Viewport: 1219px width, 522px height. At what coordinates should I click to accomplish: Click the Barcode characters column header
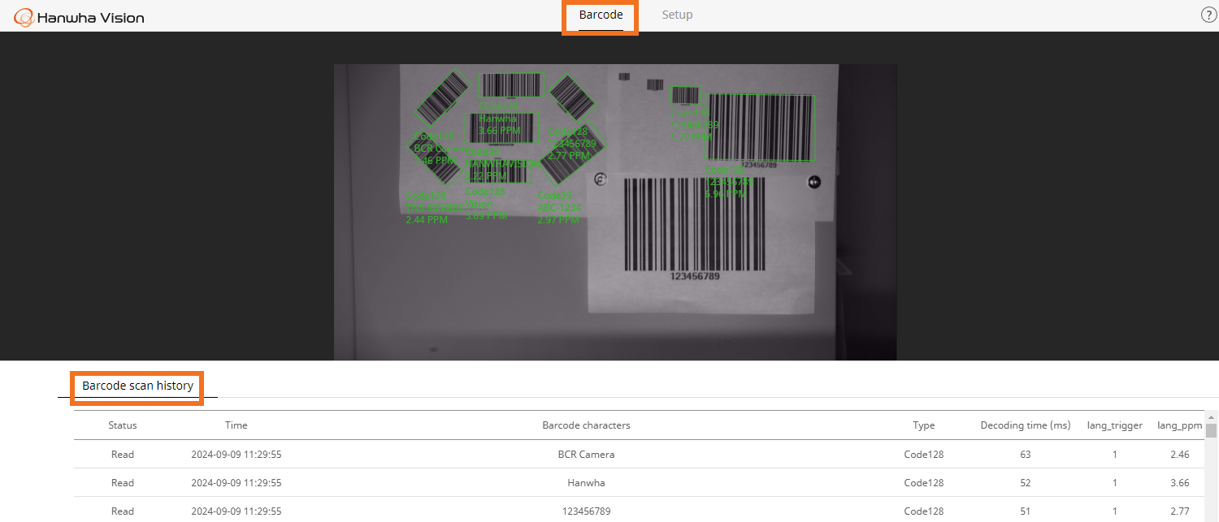586,425
